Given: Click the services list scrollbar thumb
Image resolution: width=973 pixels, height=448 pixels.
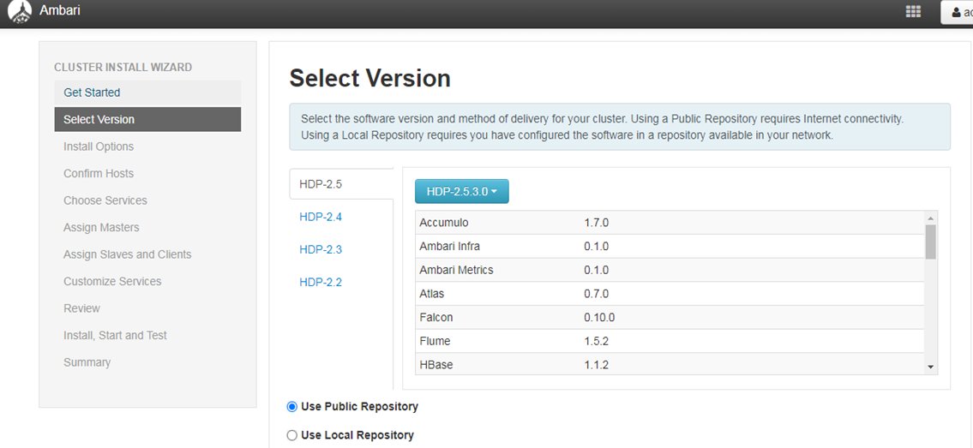Looking at the screenshot, I should [x=930, y=242].
